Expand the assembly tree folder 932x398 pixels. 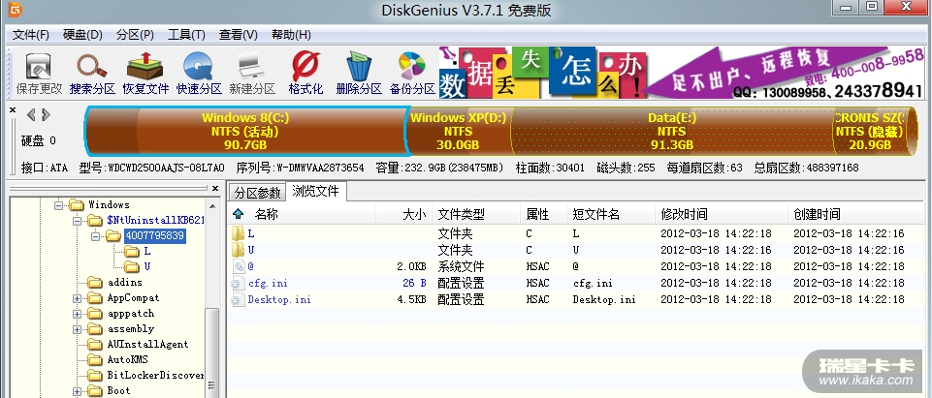point(77,329)
